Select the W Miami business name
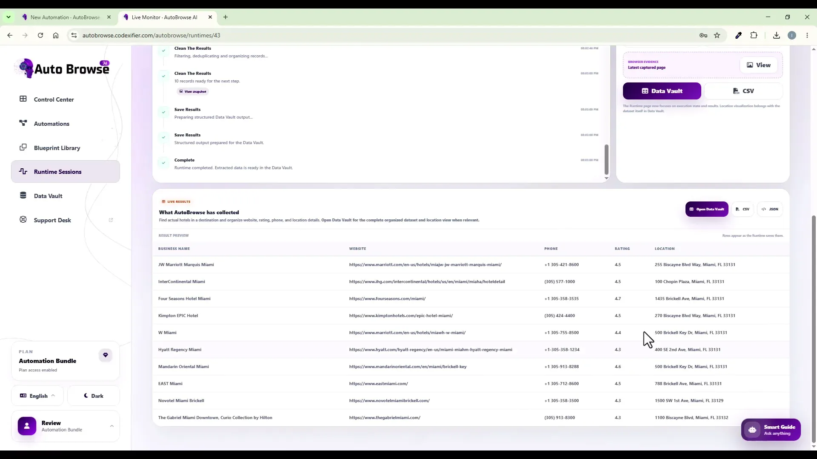The width and height of the screenshot is (817, 459). click(167, 333)
